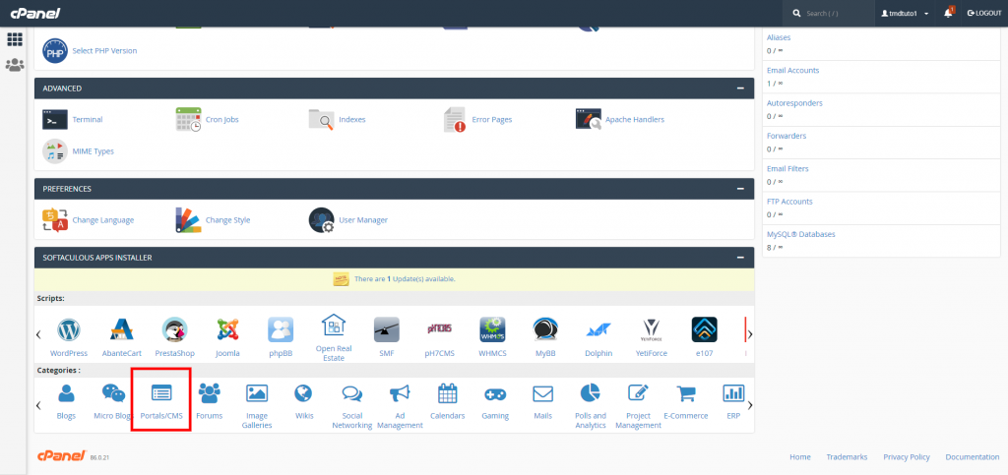Open the Privacy Policy footer link

[x=906, y=457]
